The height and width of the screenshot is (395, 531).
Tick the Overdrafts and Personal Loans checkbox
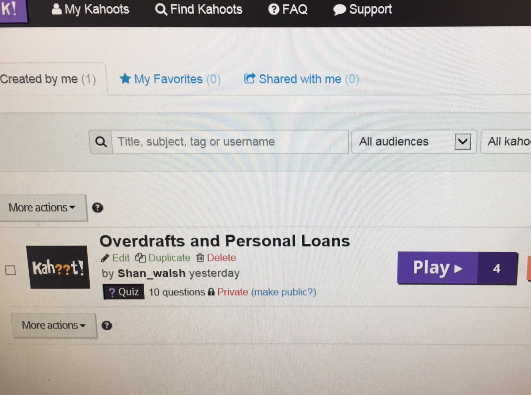coord(10,270)
